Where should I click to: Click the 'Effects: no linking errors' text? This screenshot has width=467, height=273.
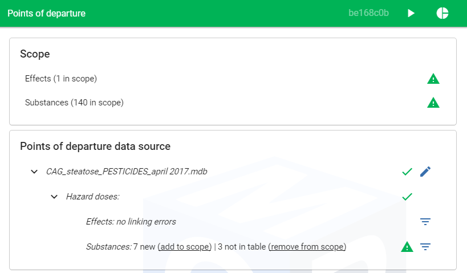coord(131,222)
